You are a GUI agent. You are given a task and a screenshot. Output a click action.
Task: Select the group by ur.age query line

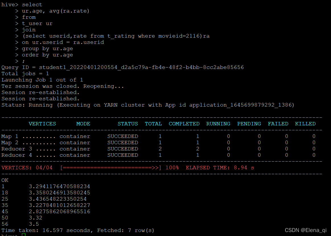pyautogui.click(x=47, y=48)
